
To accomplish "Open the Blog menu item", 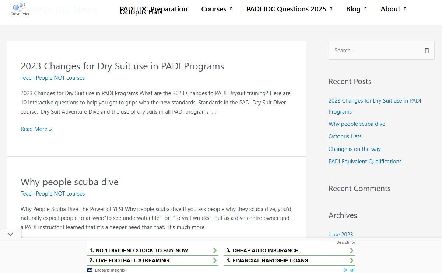I will (353, 9).
